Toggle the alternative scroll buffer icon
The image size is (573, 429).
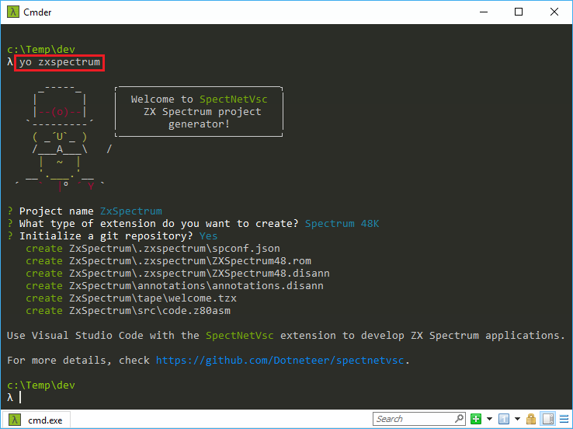pyautogui.click(x=548, y=419)
